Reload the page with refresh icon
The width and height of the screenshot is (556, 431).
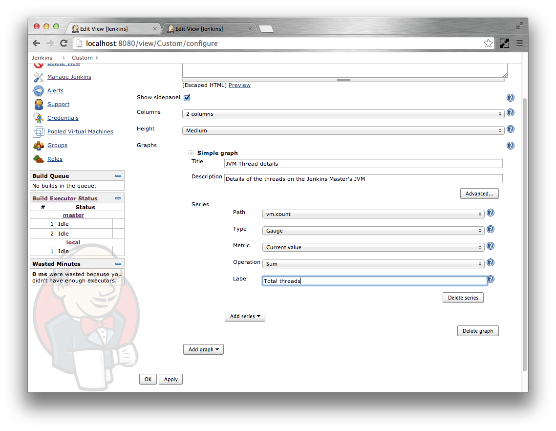point(64,43)
